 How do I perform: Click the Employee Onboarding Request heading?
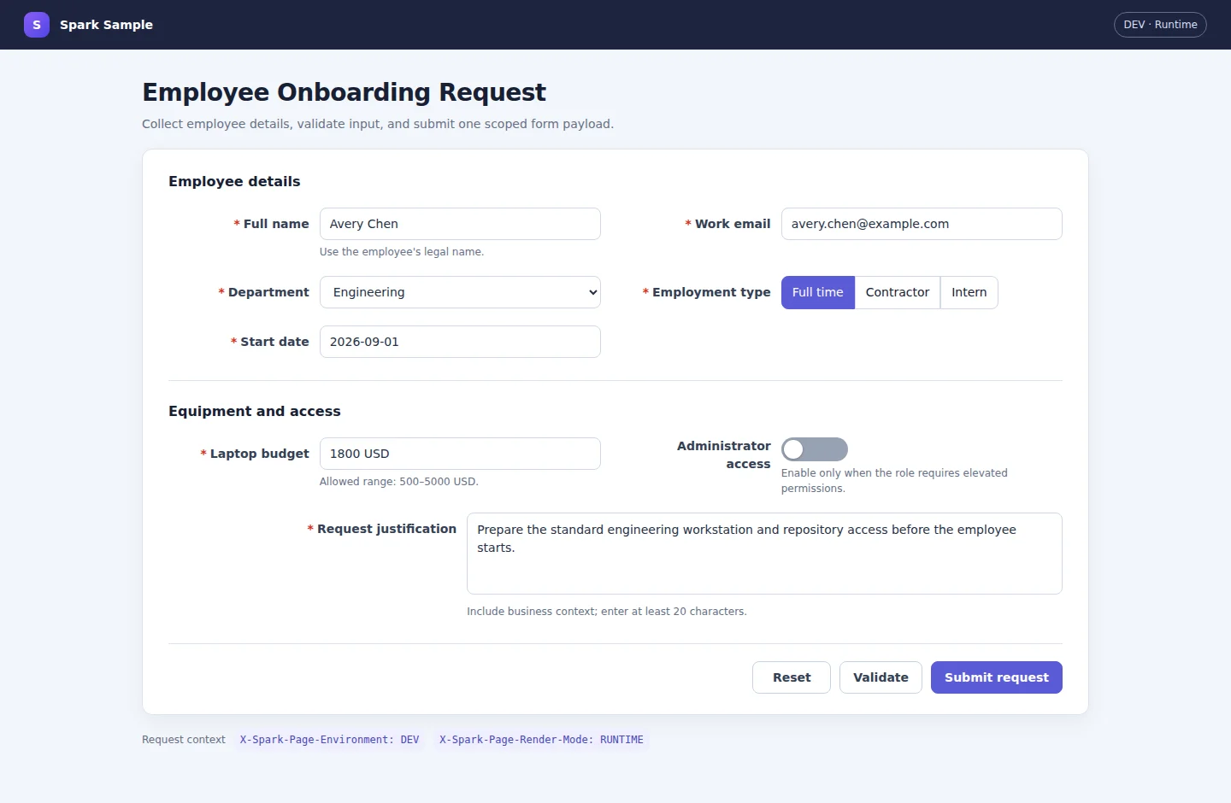point(344,92)
